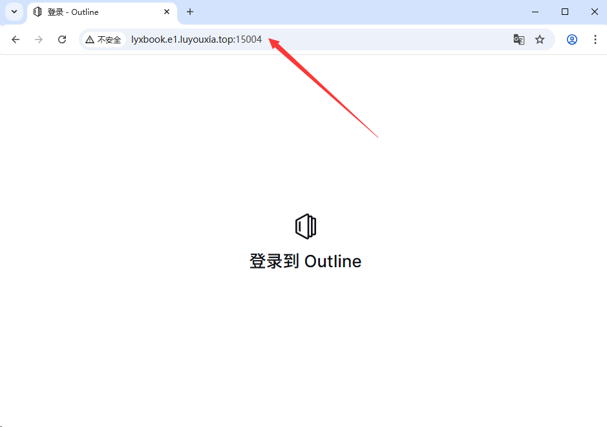607x427 pixels.
Task: Minimize the browser window
Action: [x=535, y=12]
